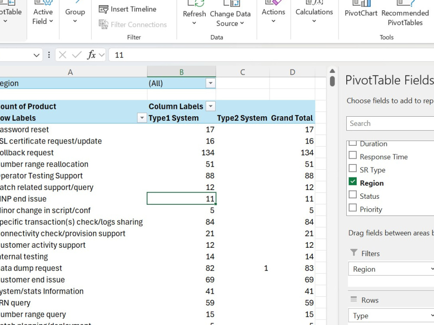This screenshot has width=434, height=325.
Task: Open the Column Labels filter dropdown
Action: pyautogui.click(x=210, y=106)
